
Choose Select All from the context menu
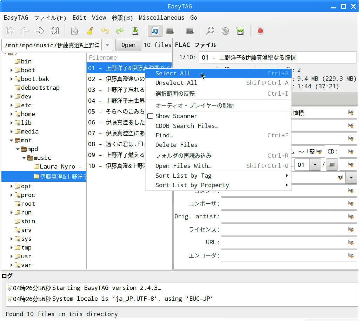(218, 73)
